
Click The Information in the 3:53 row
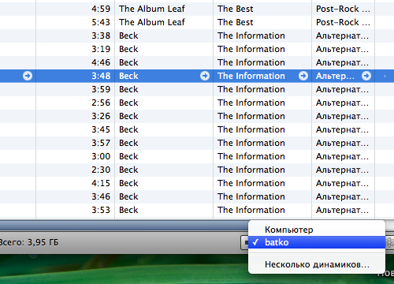pyautogui.click(x=251, y=210)
